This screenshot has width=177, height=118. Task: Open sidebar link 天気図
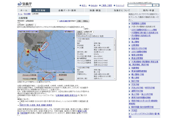pos(134,111)
